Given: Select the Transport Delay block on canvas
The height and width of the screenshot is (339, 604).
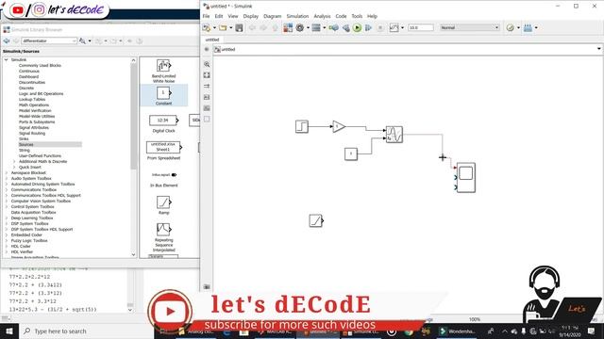Looking at the screenshot, I should (x=394, y=135).
